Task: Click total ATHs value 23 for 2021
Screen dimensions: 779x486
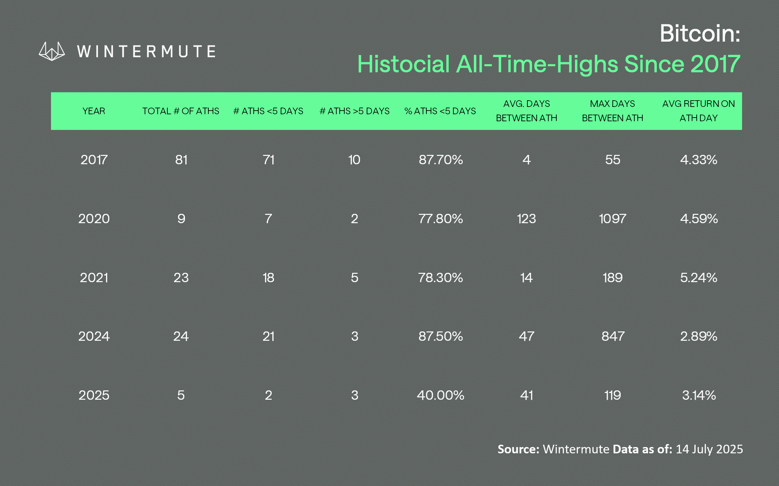Action: (181, 278)
